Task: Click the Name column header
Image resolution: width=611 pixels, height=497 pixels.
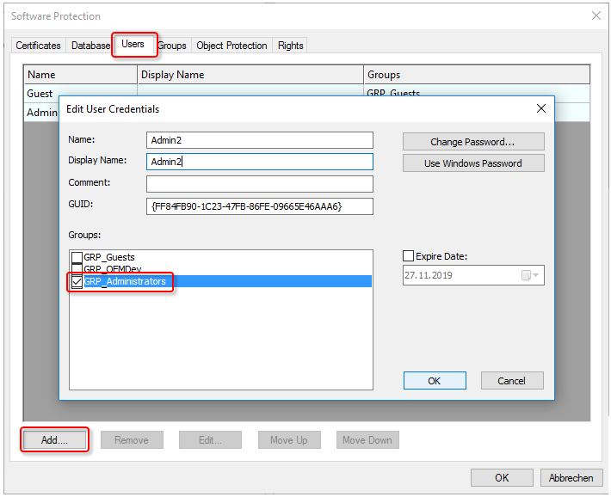Action: (81, 75)
